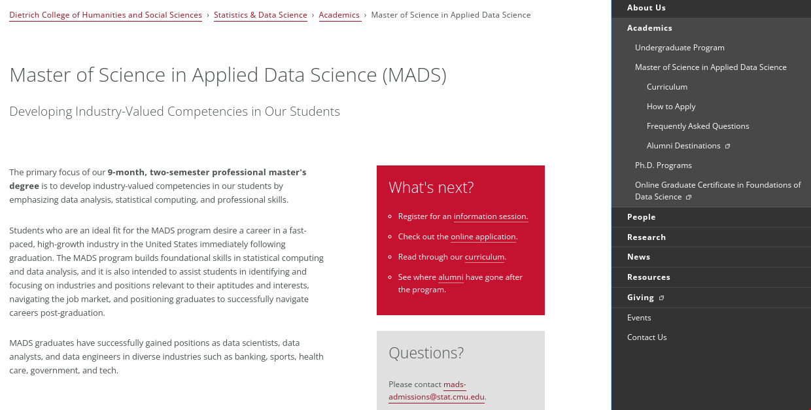The image size is (811, 410).
Task: Open the About Us menu item
Action: point(646,8)
